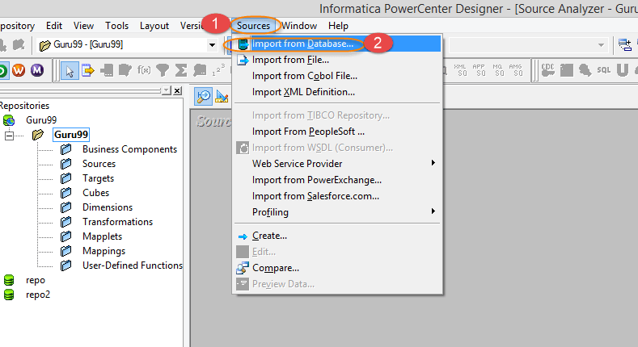Open the Guru99 - [Guru99] folder dropdown
Viewport: 638px width, 347px height.
[x=212, y=44]
